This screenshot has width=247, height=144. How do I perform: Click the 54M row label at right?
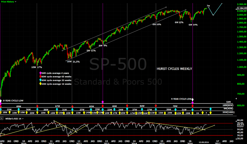point(228,102)
